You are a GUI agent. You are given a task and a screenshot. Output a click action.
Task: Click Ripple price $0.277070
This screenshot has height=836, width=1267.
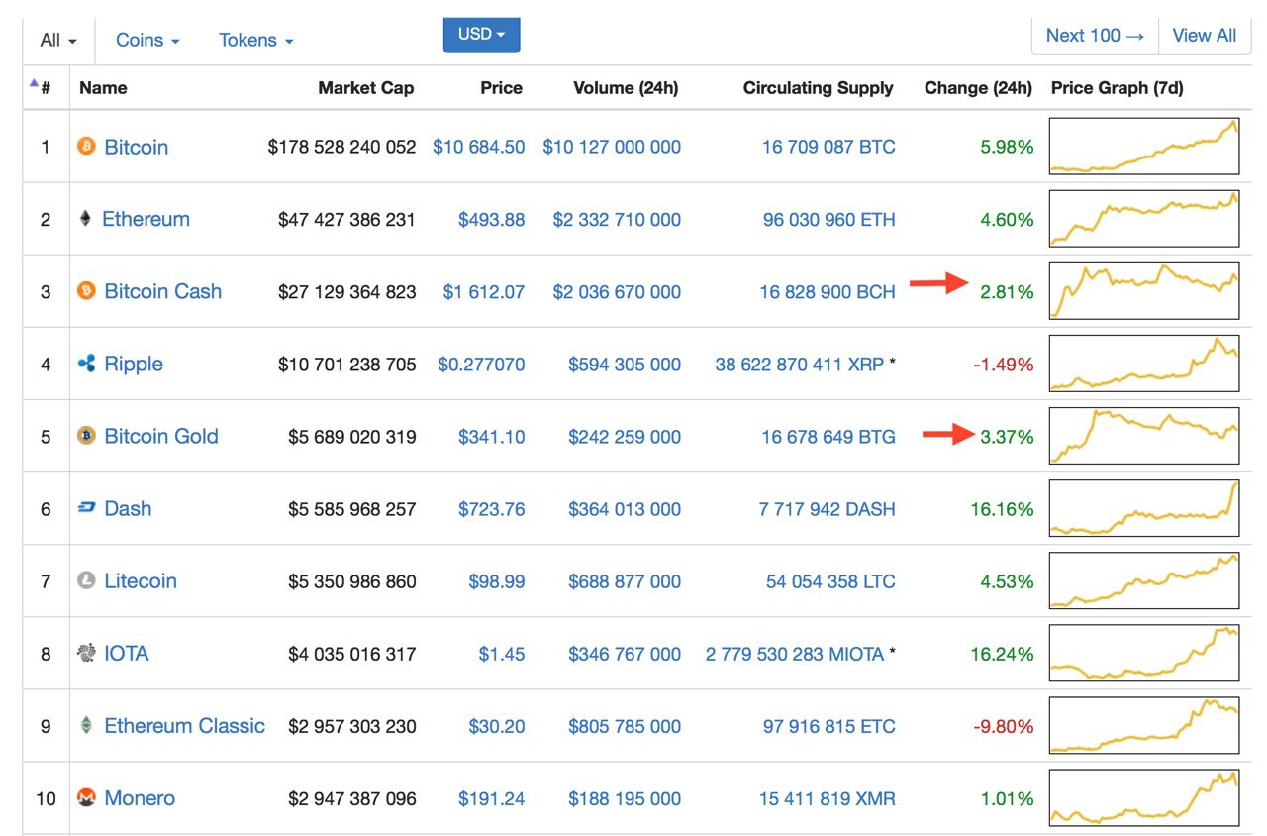pos(482,364)
